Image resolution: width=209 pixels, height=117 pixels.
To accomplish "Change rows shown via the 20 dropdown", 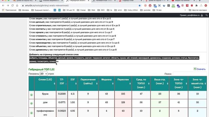I will pos(43,74).
